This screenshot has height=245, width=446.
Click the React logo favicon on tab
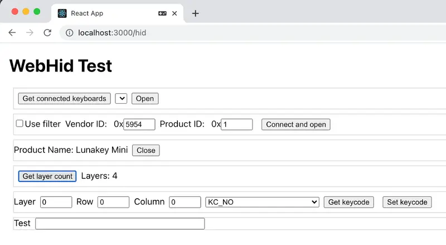click(62, 13)
